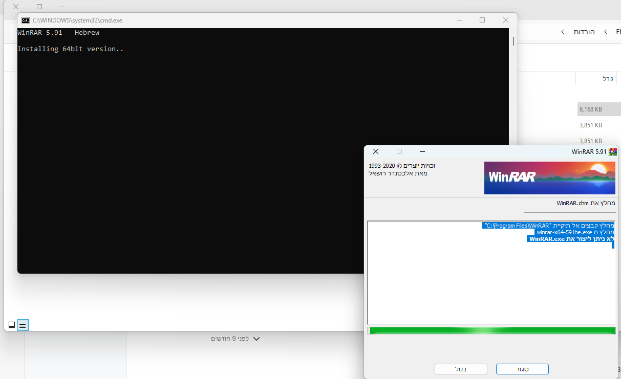Click the לפני 9 חודשים group label

pos(230,339)
